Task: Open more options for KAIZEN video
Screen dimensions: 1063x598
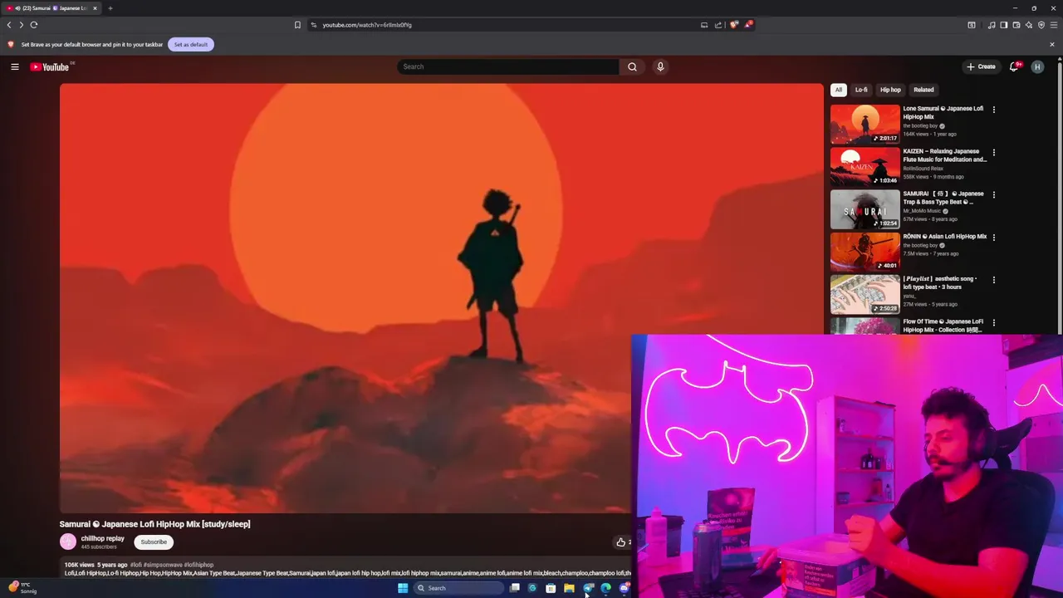Action: point(993,153)
